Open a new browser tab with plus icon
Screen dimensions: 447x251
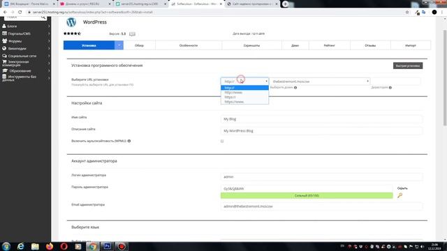[285, 4]
